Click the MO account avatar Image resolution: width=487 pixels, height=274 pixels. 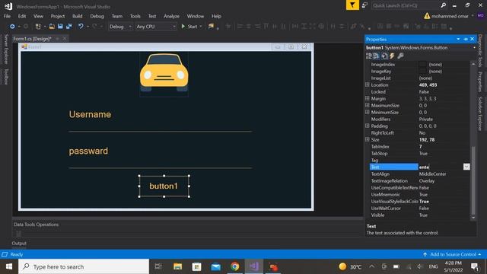pos(481,16)
